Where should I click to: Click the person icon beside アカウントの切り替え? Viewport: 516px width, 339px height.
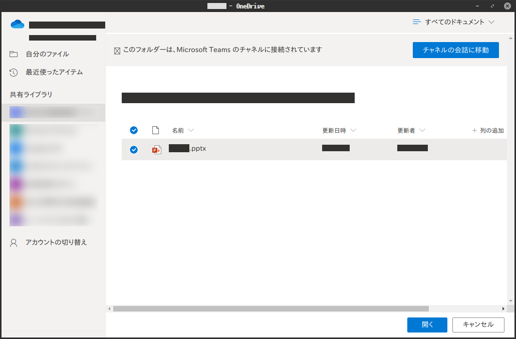(14, 242)
